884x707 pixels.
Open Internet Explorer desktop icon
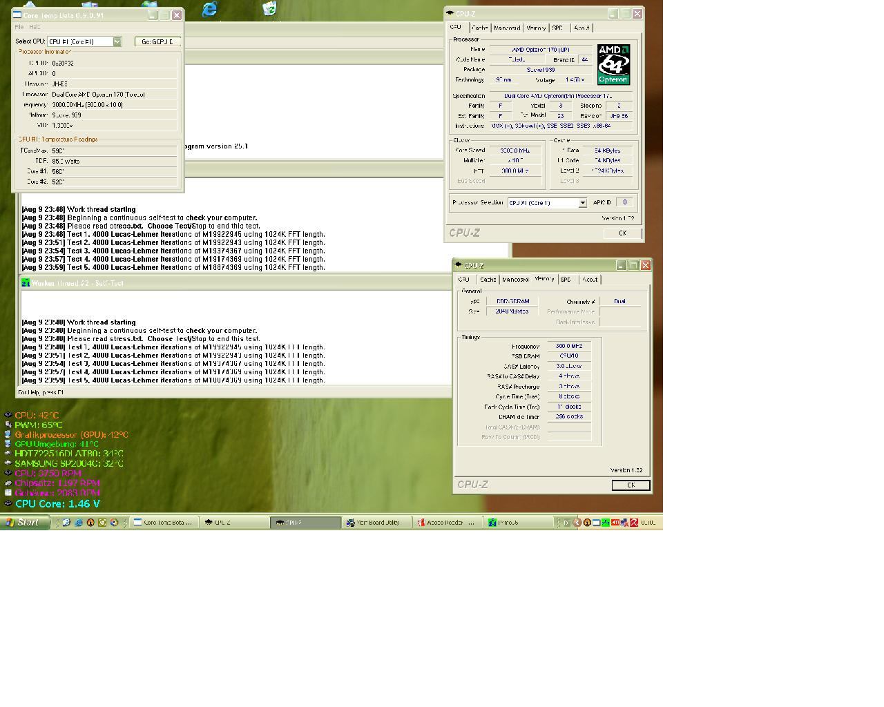pyautogui.click(x=209, y=8)
